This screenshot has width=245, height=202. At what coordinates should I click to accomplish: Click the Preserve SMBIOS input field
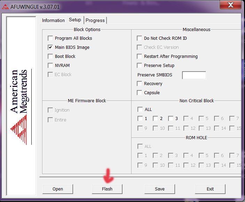(194, 75)
